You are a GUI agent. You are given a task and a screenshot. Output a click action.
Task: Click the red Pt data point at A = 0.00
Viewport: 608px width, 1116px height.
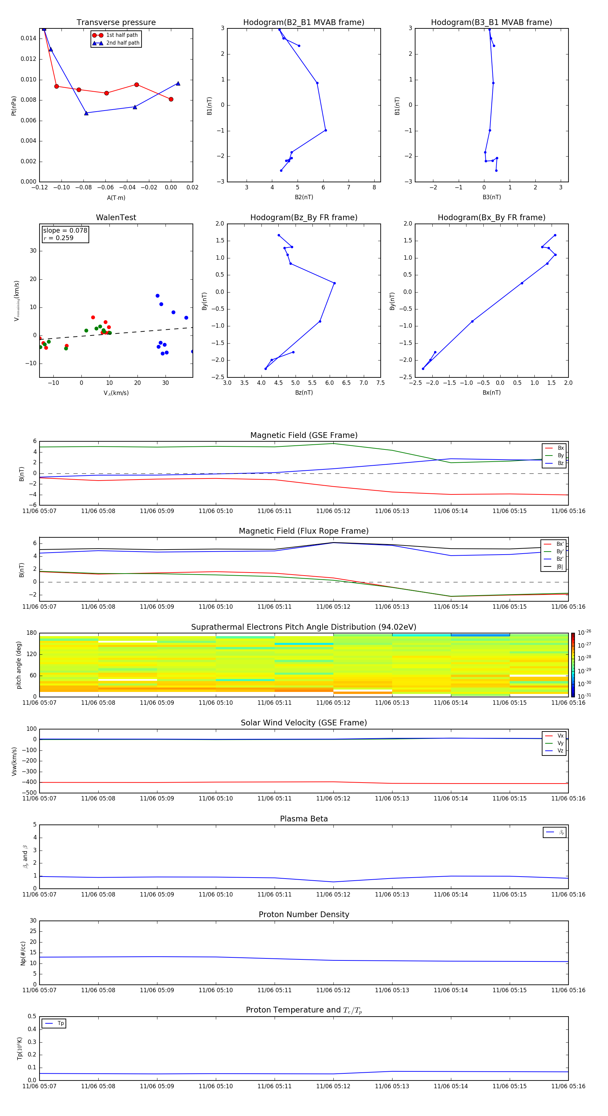click(171, 99)
